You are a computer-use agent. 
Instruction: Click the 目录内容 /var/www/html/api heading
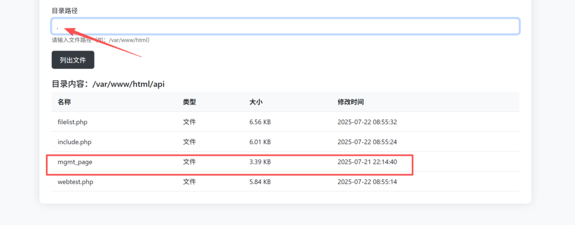click(108, 84)
